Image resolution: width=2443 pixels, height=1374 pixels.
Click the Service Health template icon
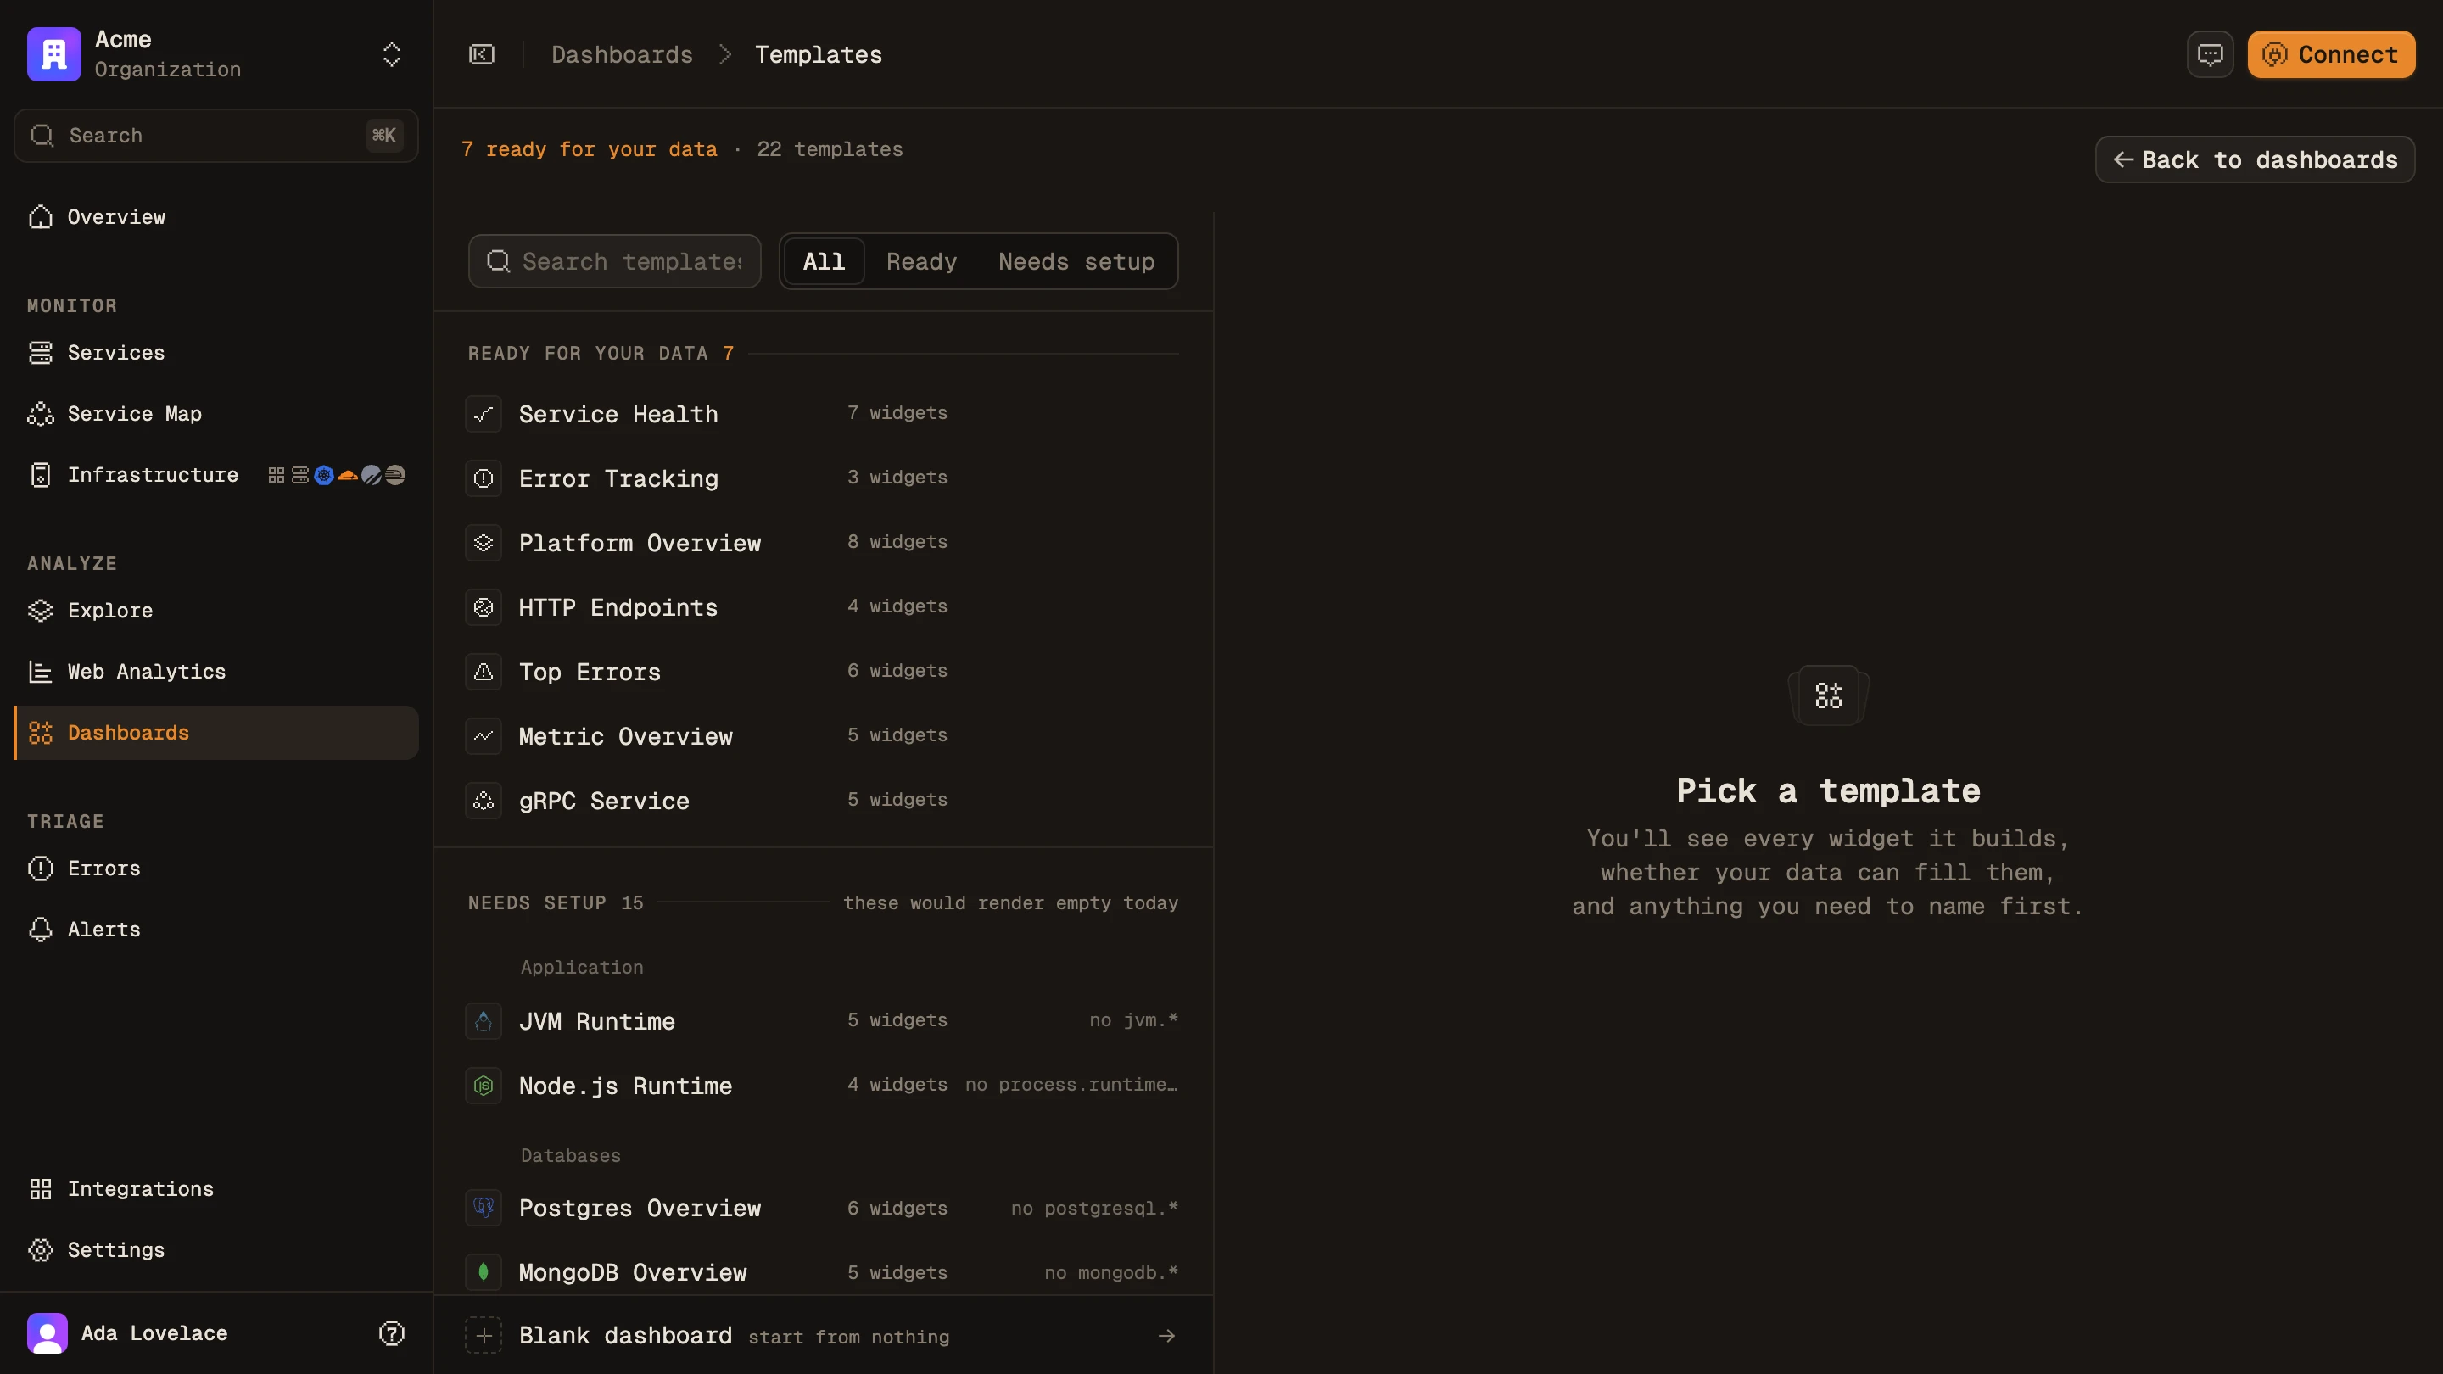[484, 415]
